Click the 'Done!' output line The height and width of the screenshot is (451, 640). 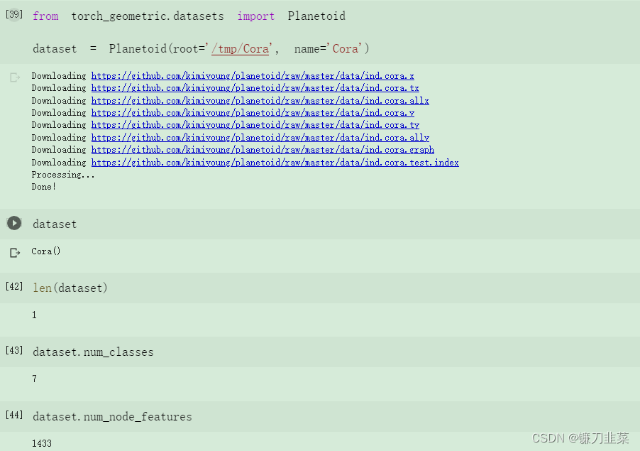(x=44, y=187)
